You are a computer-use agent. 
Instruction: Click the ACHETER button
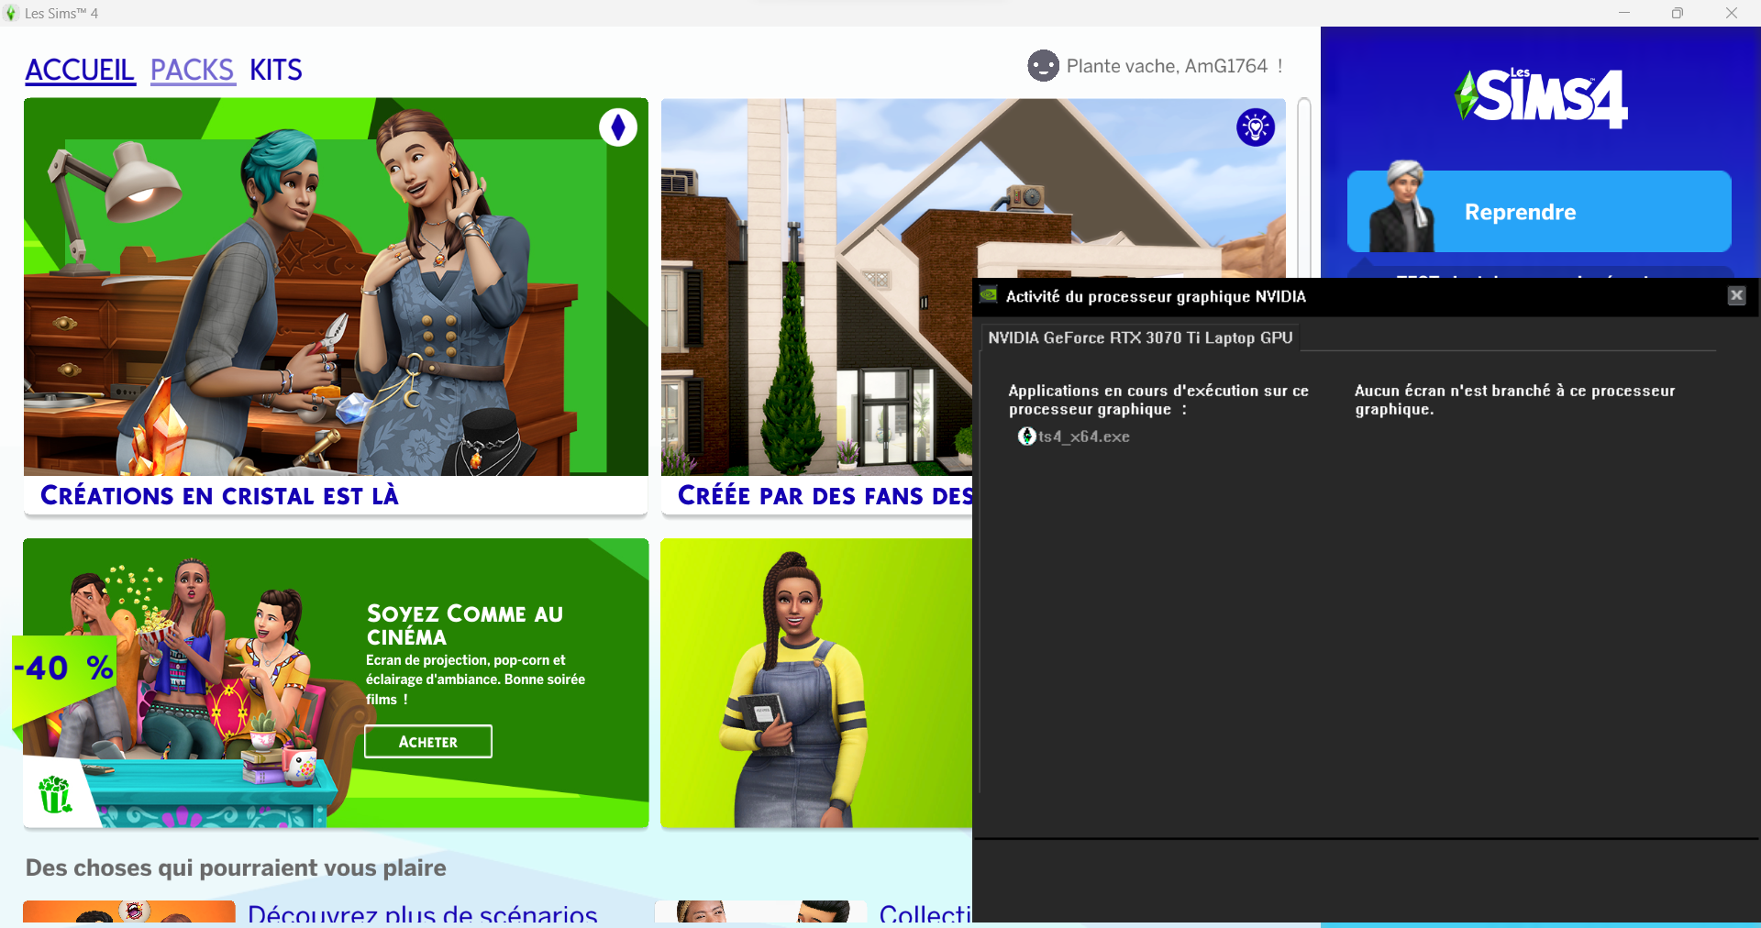click(428, 742)
